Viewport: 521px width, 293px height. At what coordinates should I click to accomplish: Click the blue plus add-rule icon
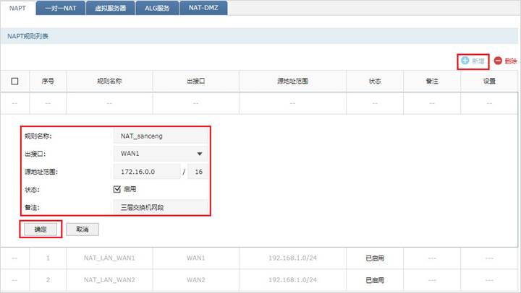[465, 61]
